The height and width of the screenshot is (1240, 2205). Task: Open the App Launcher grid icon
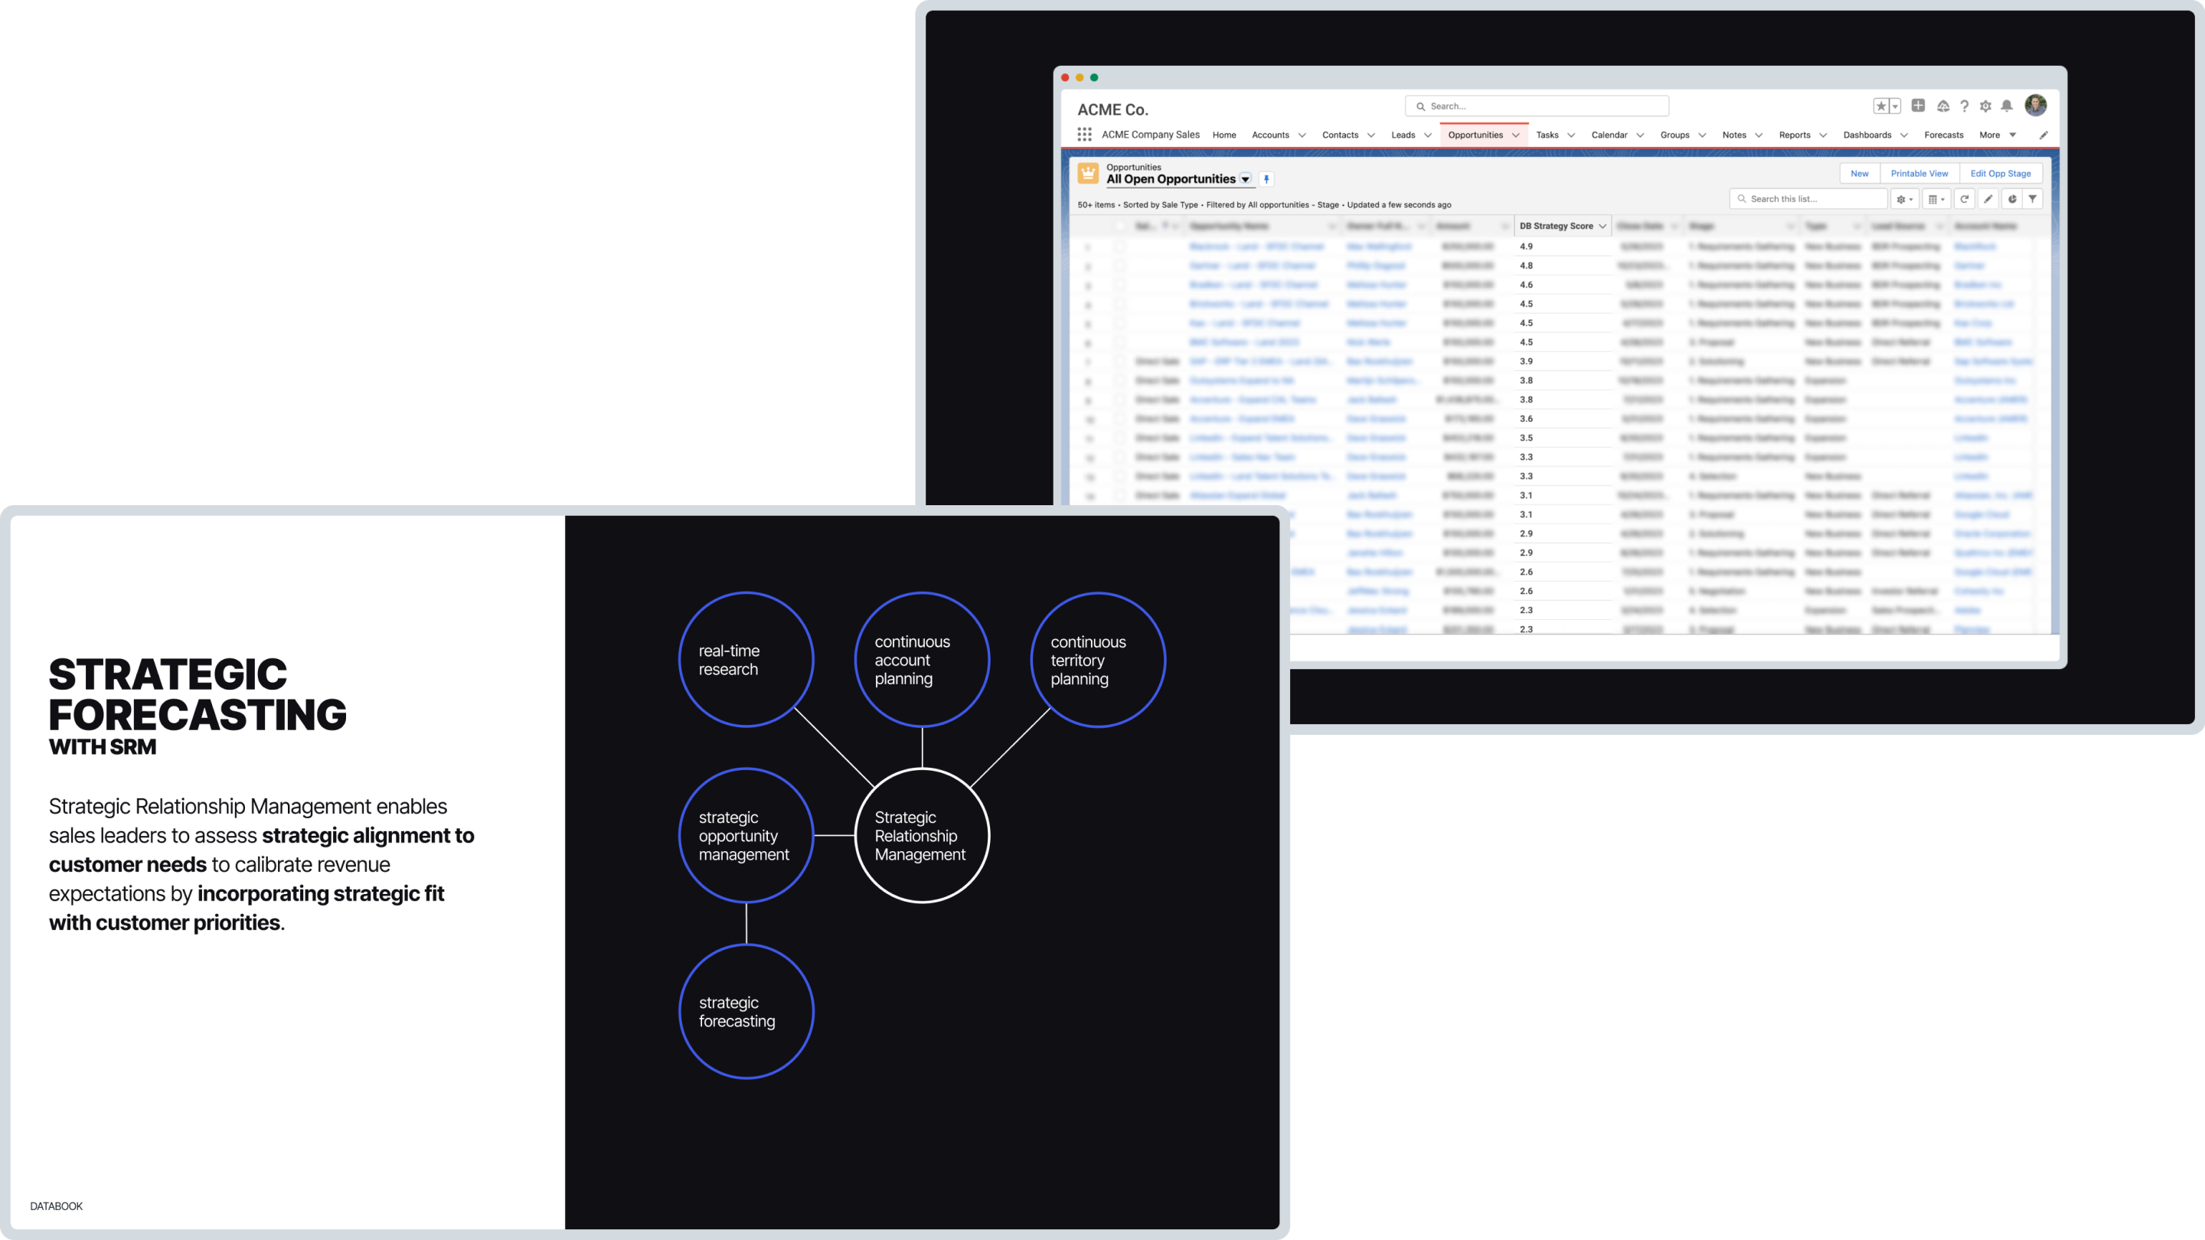tap(1083, 135)
